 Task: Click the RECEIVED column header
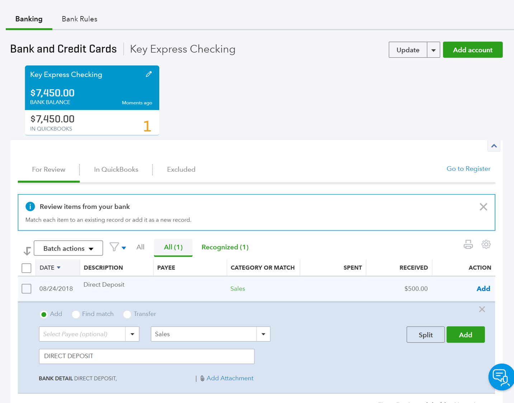(x=414, y=268)
